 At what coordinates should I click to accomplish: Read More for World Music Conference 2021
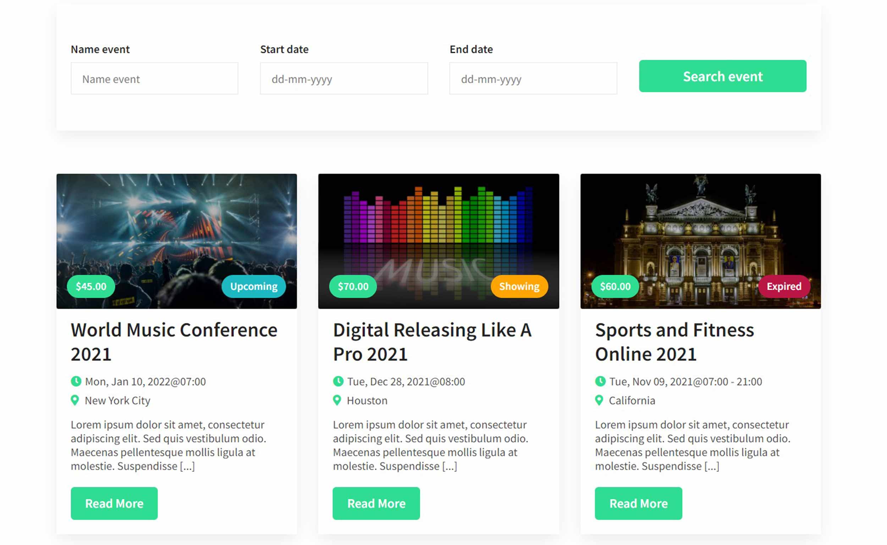114,504
